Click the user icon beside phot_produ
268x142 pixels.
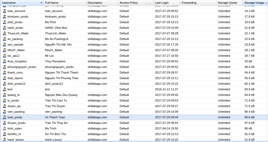click(x=5, y=22)
